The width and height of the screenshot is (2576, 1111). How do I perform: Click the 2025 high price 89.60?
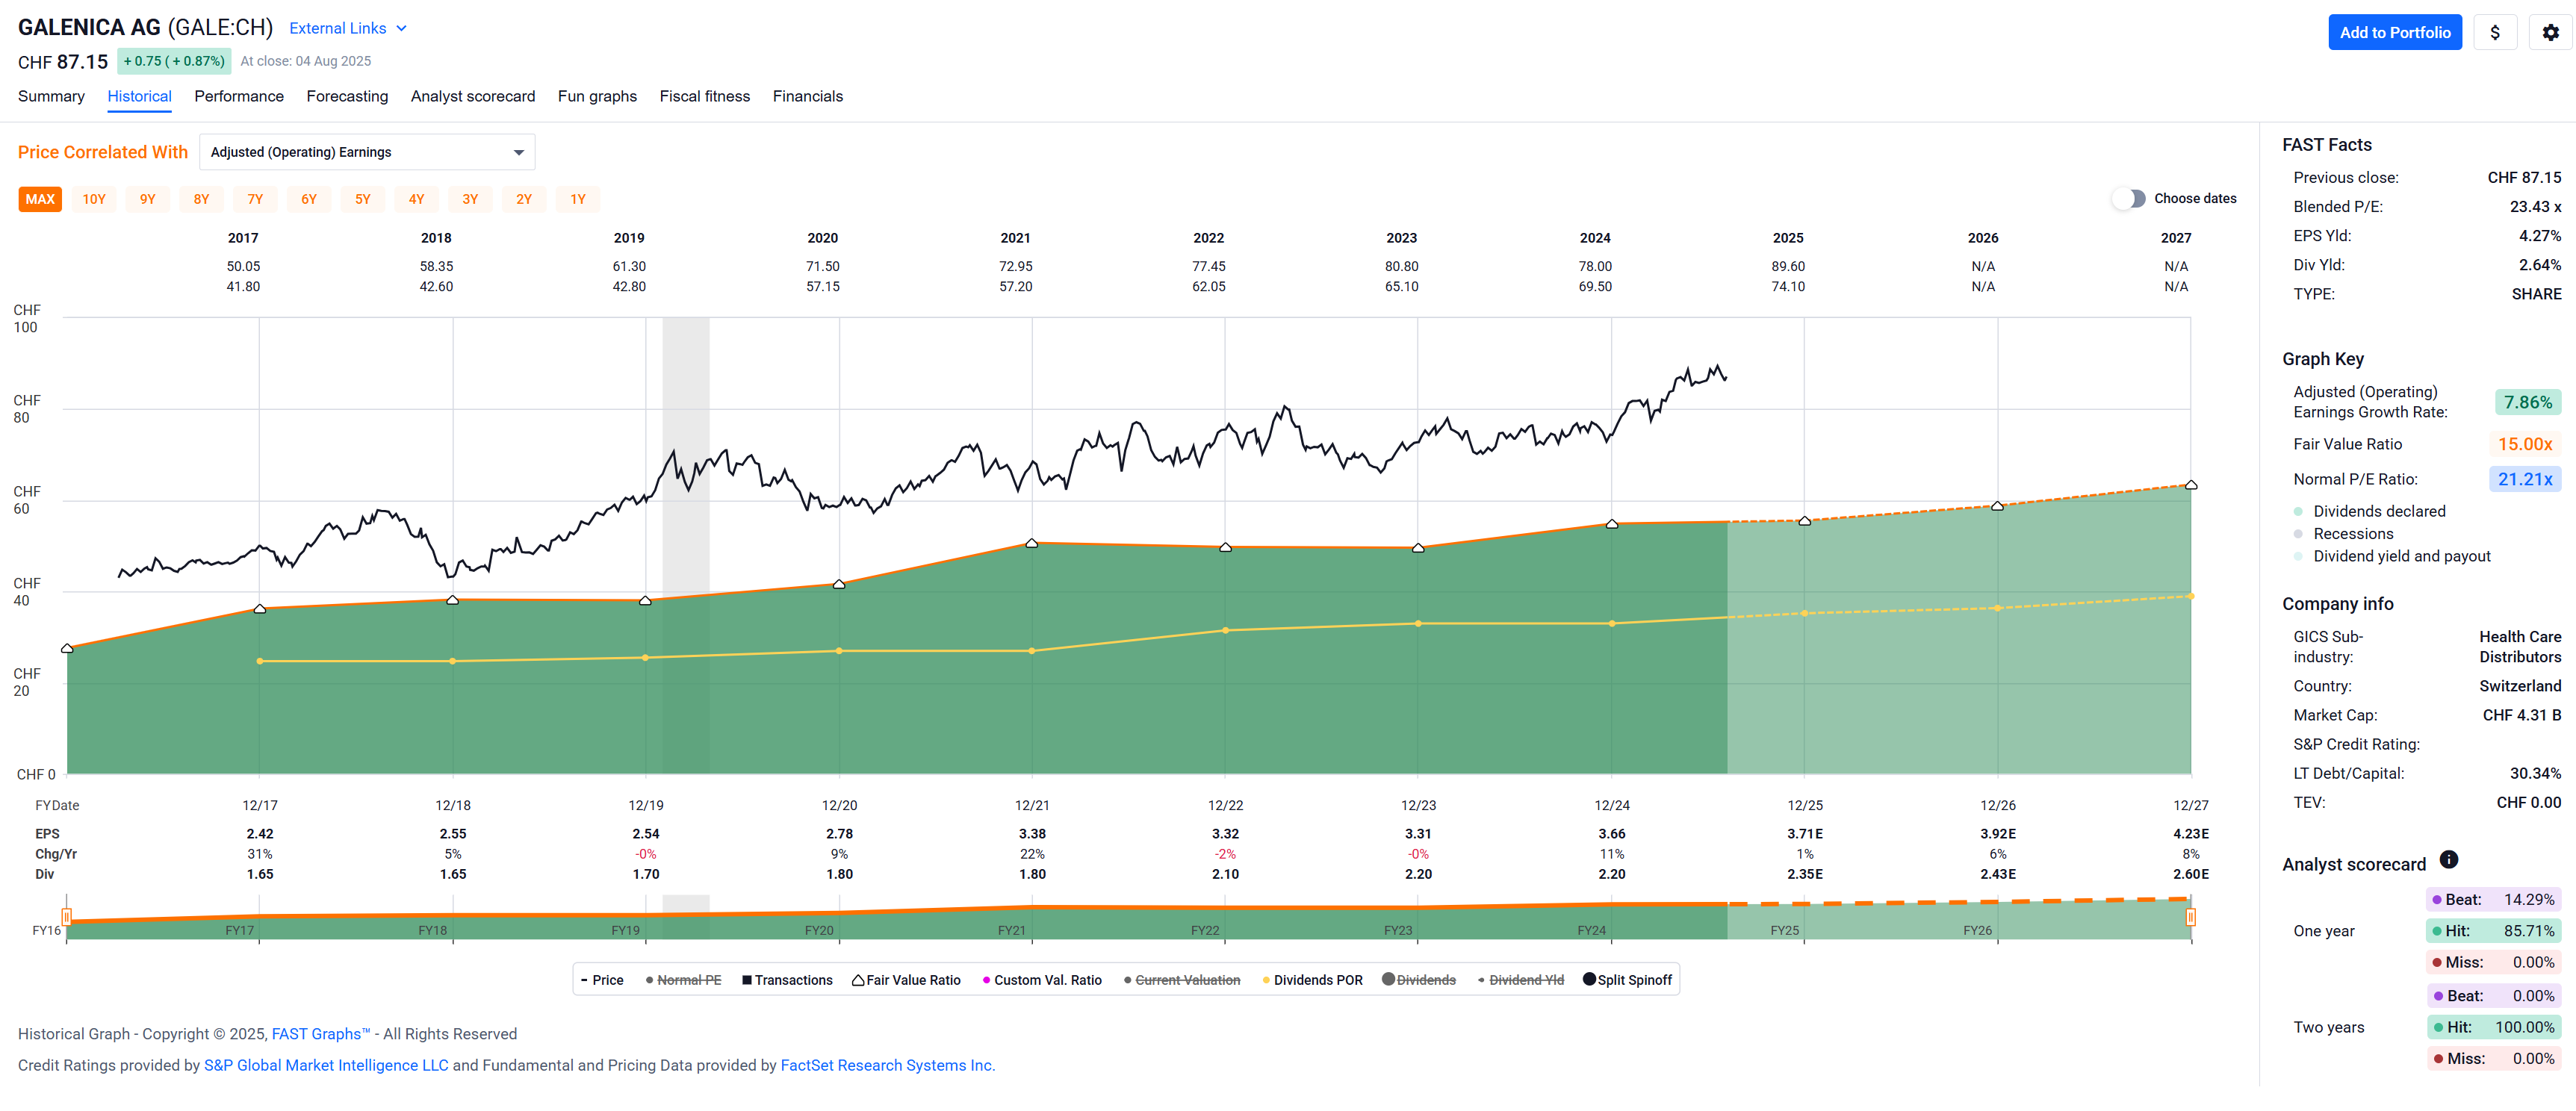pyautogui.click(x=1787, y=266)
